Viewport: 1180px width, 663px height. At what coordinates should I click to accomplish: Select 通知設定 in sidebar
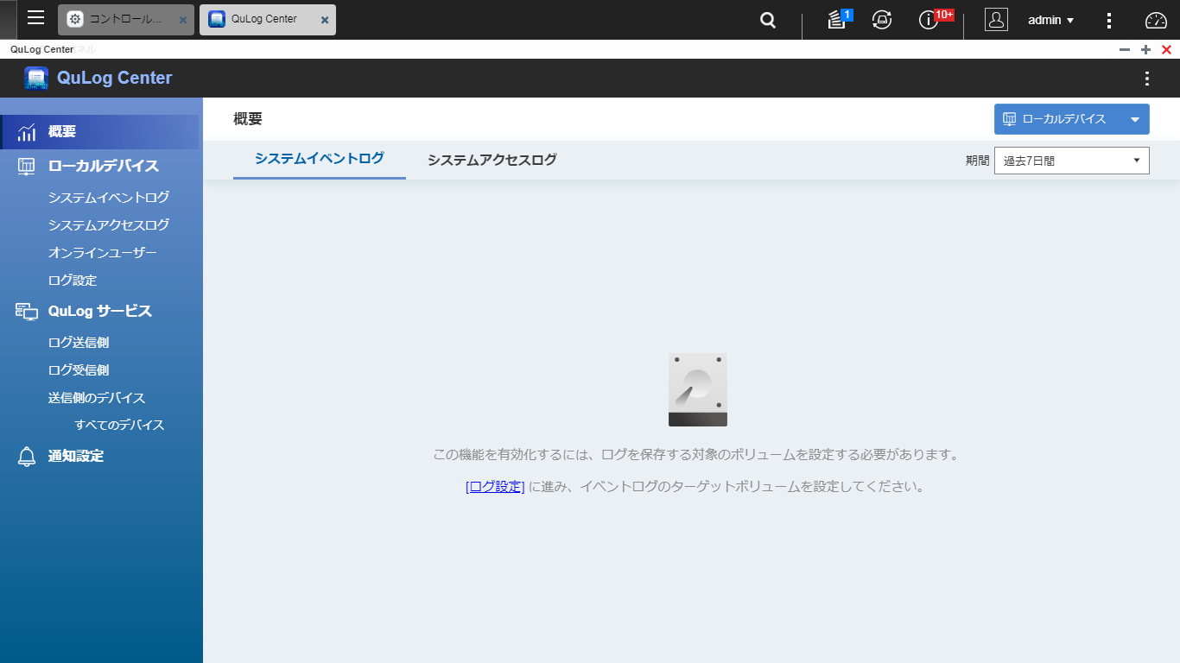click(x=76, y=456)
